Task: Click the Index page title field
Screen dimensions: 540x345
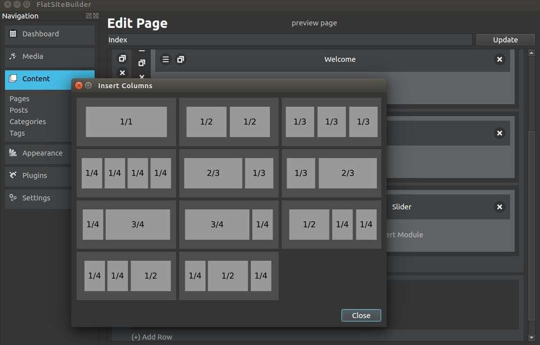Action: point(289,40)
